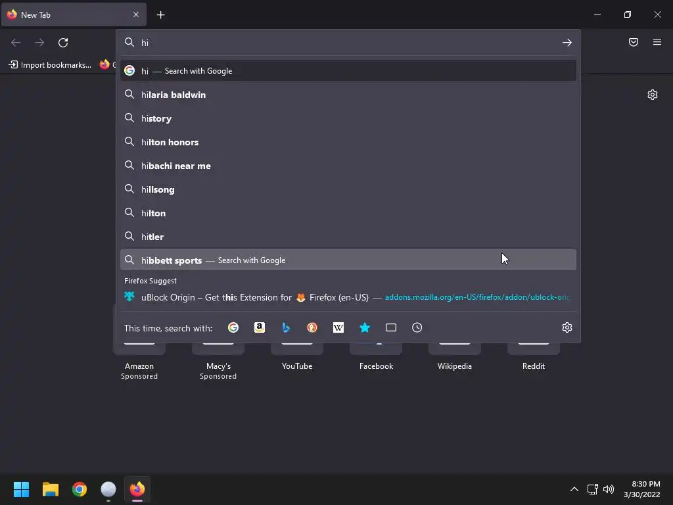Screen dimensions: 673x505
Task: Click Firefox icon in taskbar
Action: [x=137, y=489]
